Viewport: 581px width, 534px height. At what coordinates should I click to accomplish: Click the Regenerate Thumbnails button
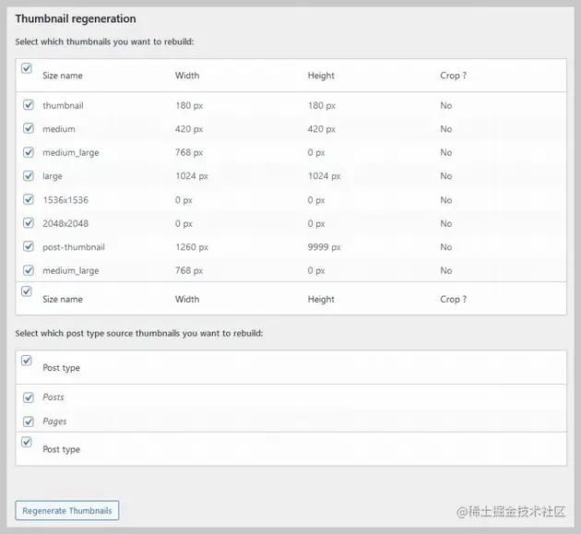point(67,510)
